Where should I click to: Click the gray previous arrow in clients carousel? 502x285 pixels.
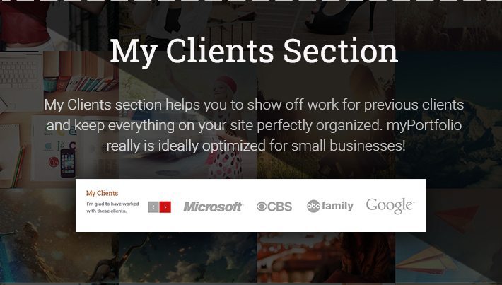pyautogui.click(x=153, y=207)
